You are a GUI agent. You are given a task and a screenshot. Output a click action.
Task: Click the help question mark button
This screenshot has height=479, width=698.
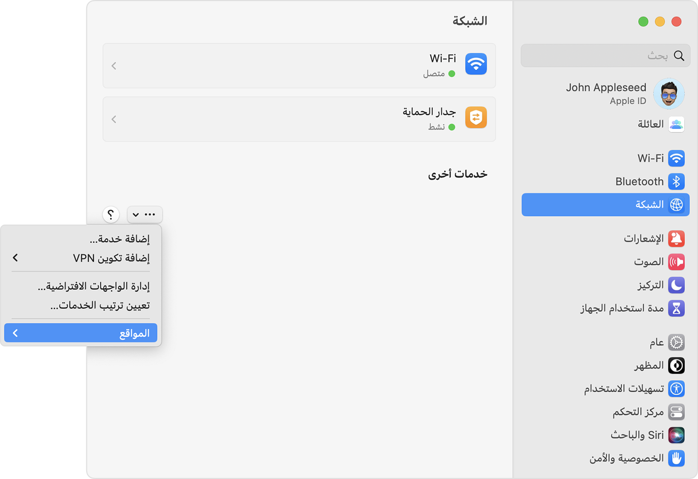pos(111,215)
